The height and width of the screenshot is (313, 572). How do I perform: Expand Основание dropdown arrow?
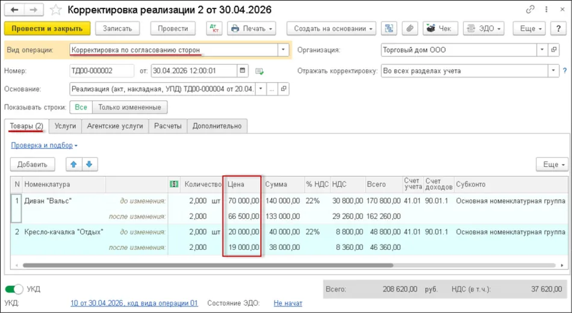coord(261,88)
